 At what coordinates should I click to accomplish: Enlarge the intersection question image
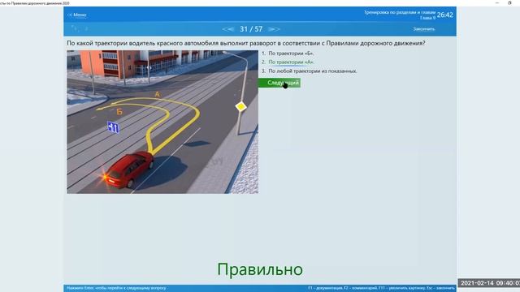point(162,122)
